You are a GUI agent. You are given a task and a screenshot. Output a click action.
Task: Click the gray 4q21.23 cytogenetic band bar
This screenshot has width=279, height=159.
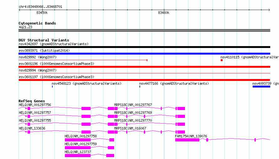point(144,30)
